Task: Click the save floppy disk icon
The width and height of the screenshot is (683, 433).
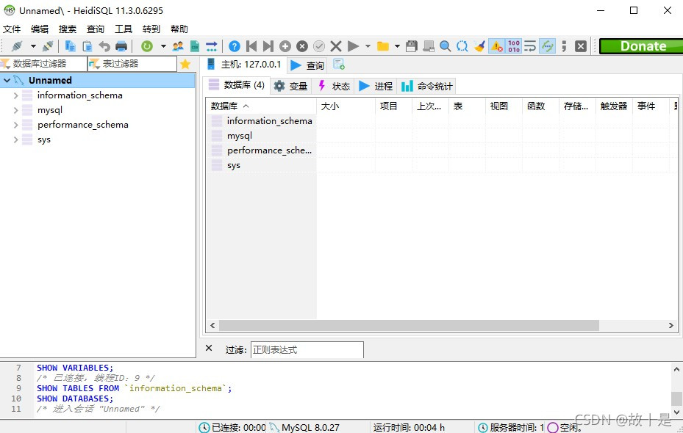Action: coord(412,46)
